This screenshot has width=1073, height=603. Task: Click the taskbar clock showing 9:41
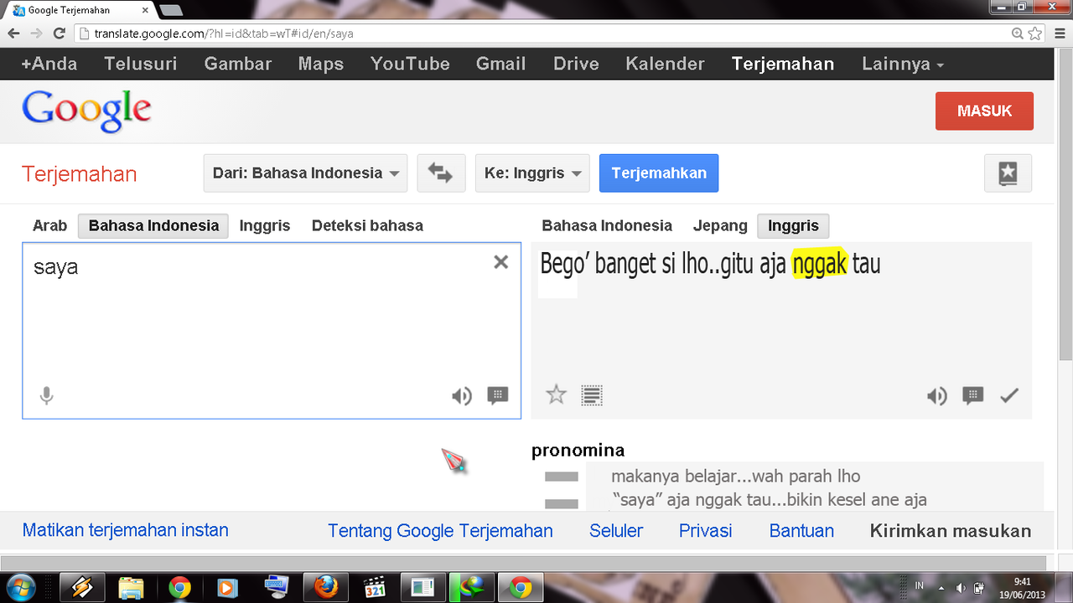click(1023, 587)
